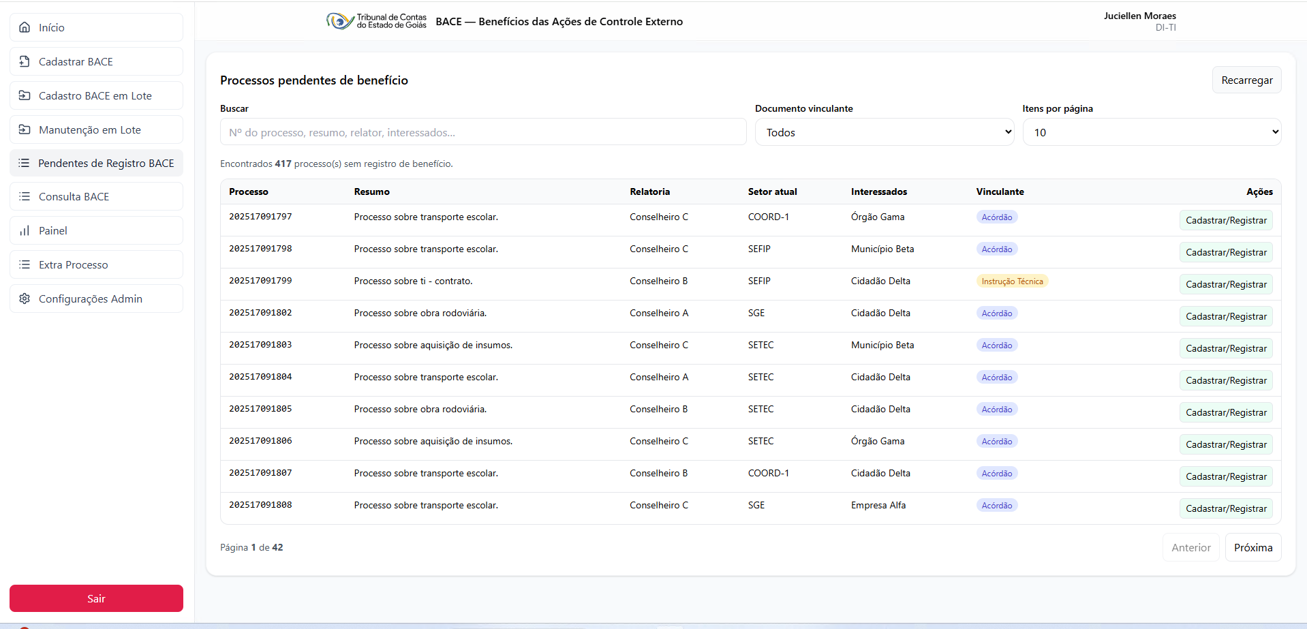Expand the Itens por página selector
This screenshot has height=629, width=1307.
click(1151, 132)
